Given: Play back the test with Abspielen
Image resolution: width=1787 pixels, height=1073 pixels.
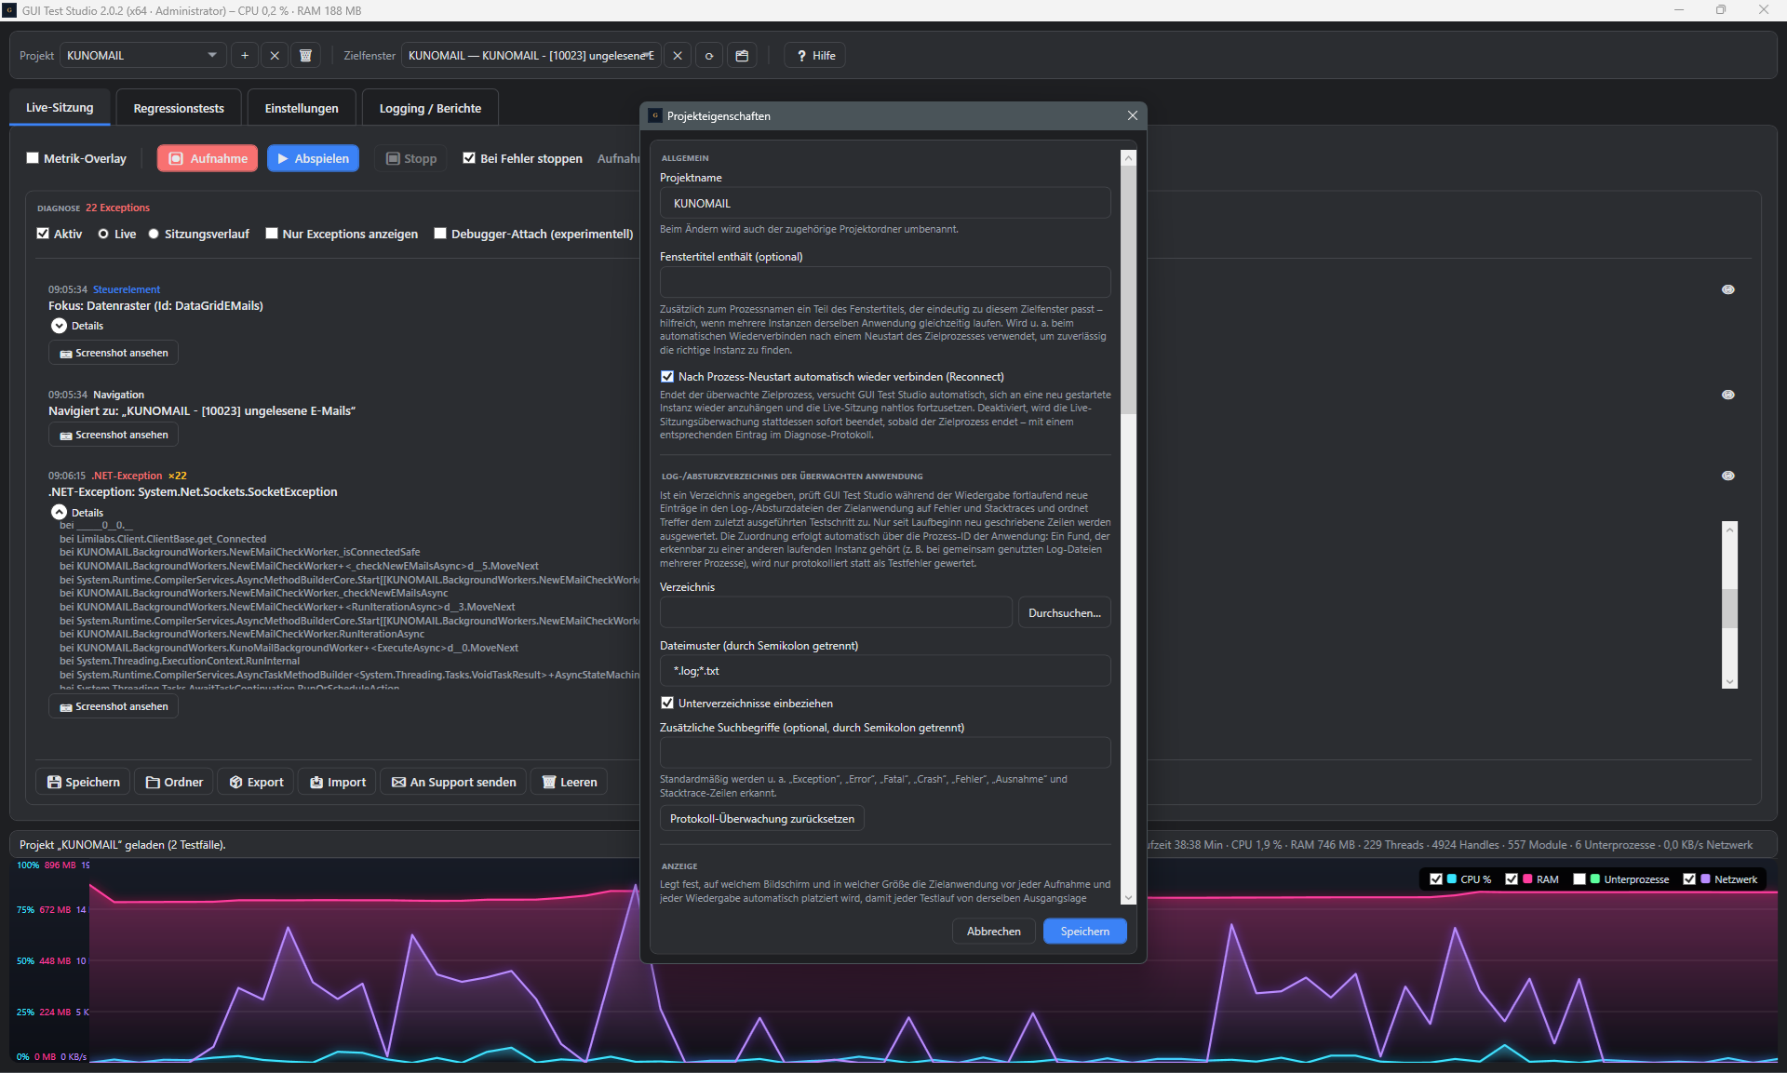Looking at the screenshot, I should click(313, 158).
